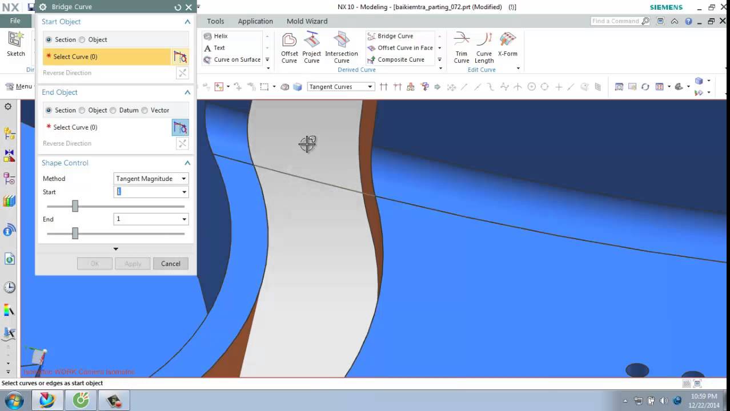
Task: Select Offset Curve in Face
Action: tap(400, 48)
